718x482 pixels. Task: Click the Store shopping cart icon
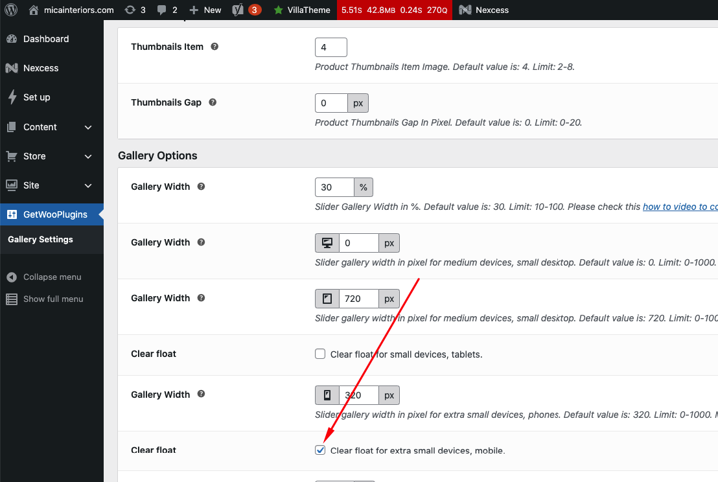tap(12, 156)
